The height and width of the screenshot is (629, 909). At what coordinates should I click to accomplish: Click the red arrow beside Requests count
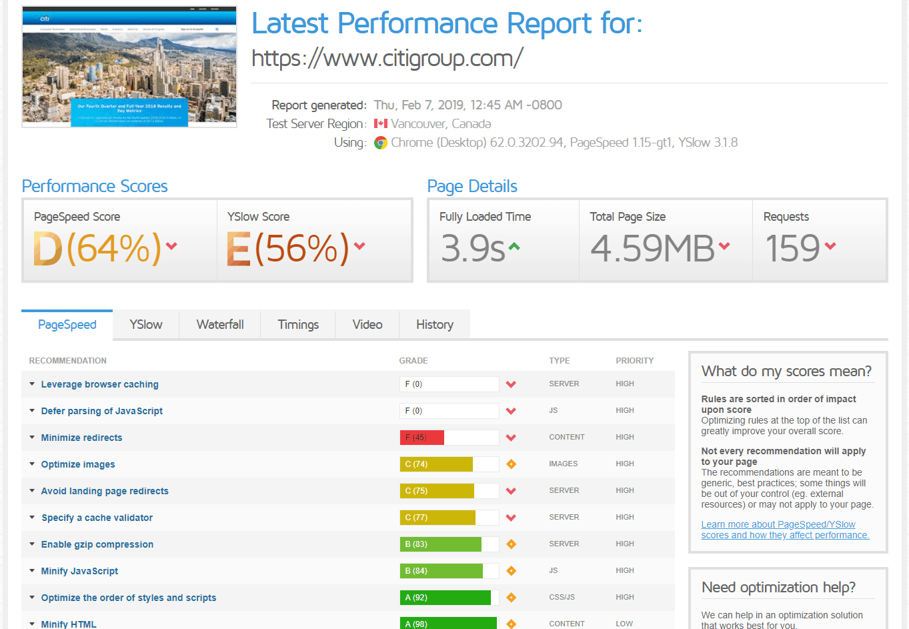pyautogui.click(x=830, y=246)
